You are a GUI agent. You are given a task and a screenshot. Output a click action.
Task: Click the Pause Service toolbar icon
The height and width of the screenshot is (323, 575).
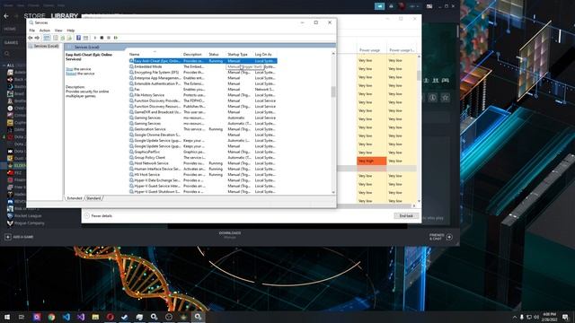tap(109, 38)
